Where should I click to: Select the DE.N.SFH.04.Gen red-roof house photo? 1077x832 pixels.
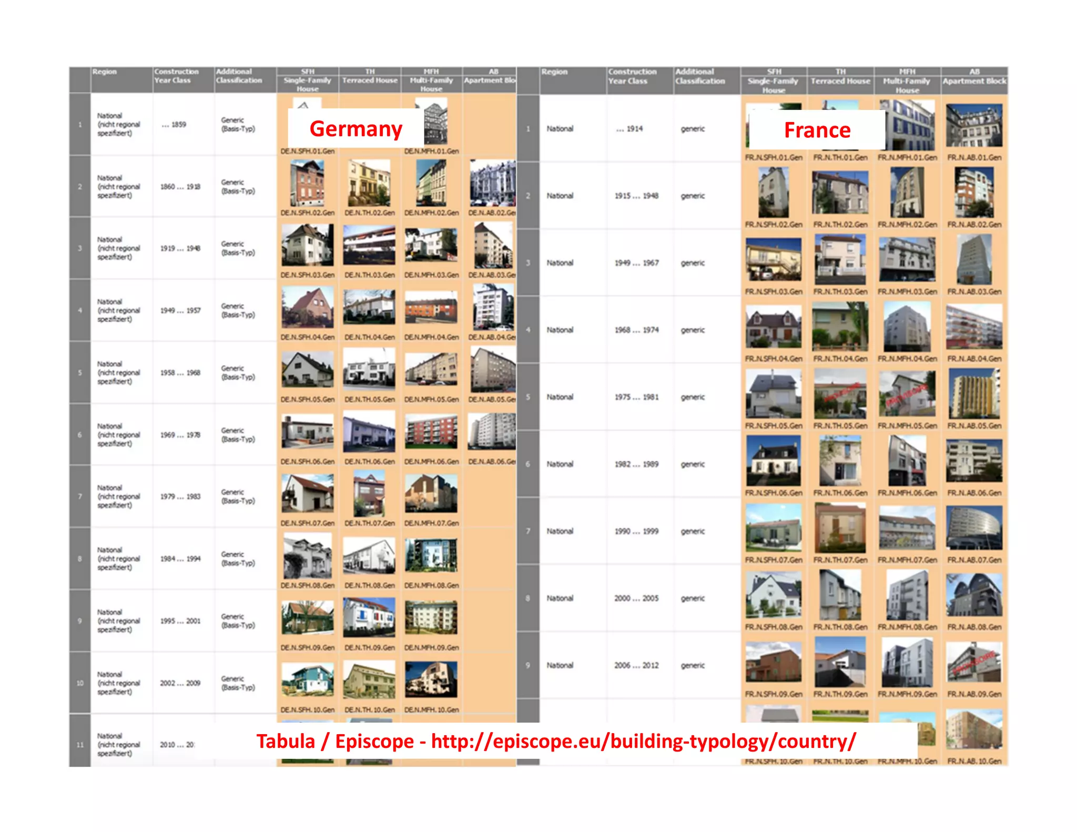307,307
